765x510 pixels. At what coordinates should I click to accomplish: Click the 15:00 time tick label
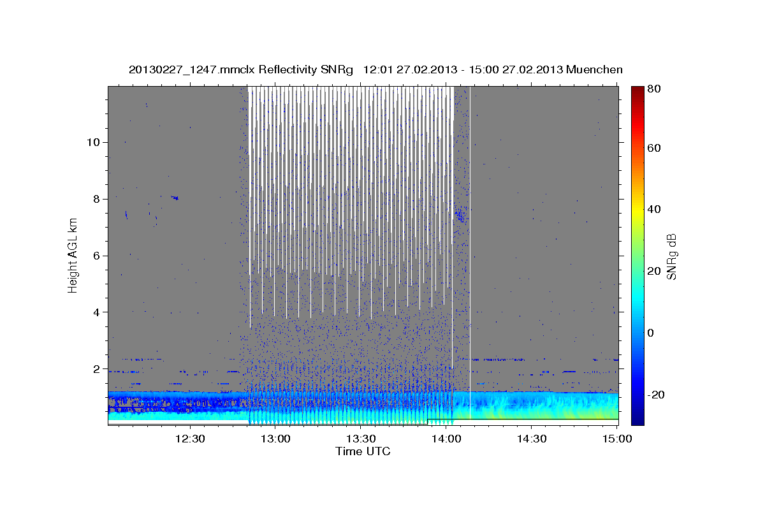click(x=616, y=439)
